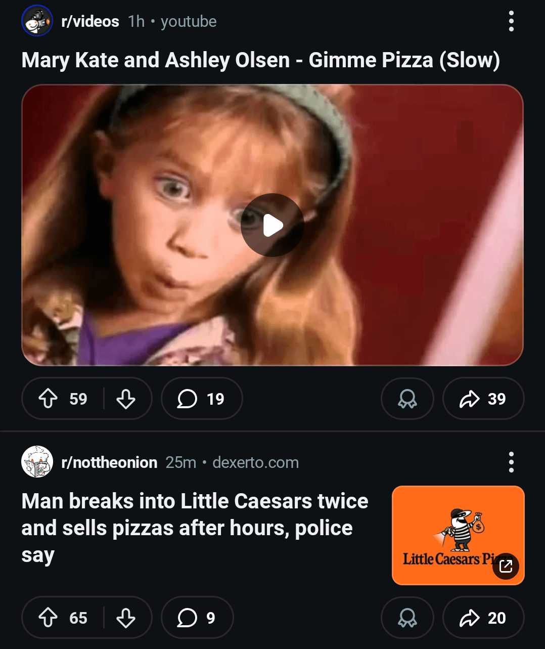Image resolution: width=545 pixels, height=649 pixels.
Task: Open the r/videos subreddit link
Action: pyautogui.click(x=90, y=22)
